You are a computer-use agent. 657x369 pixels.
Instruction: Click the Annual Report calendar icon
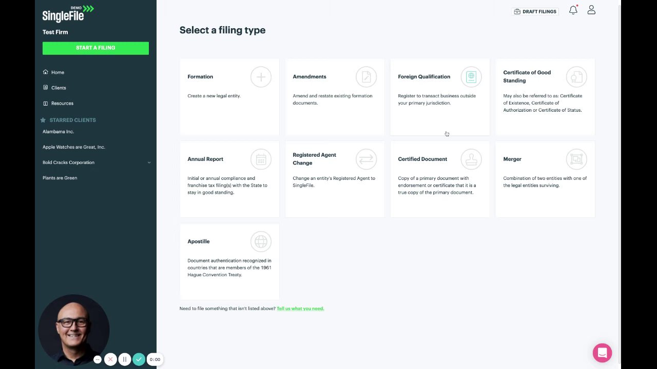(261, 159)
